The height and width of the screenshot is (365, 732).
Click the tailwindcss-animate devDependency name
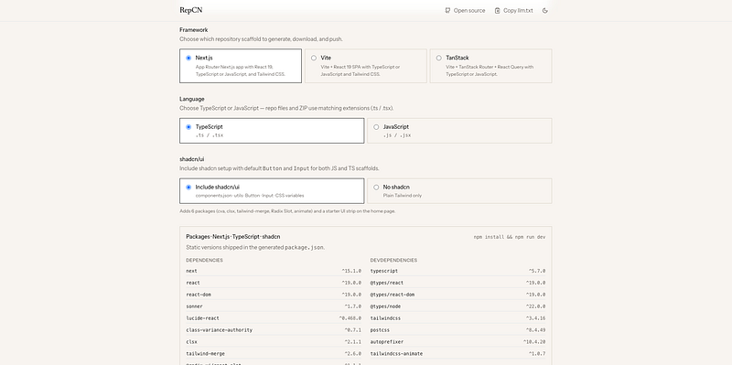point(396,354)
